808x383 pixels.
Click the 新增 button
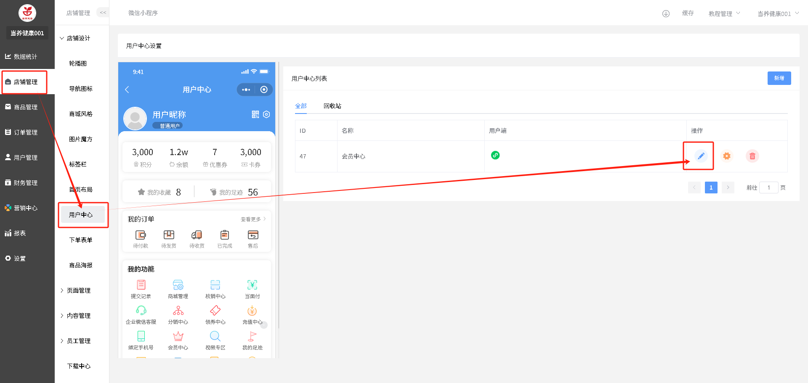click(x=779, y=78)
